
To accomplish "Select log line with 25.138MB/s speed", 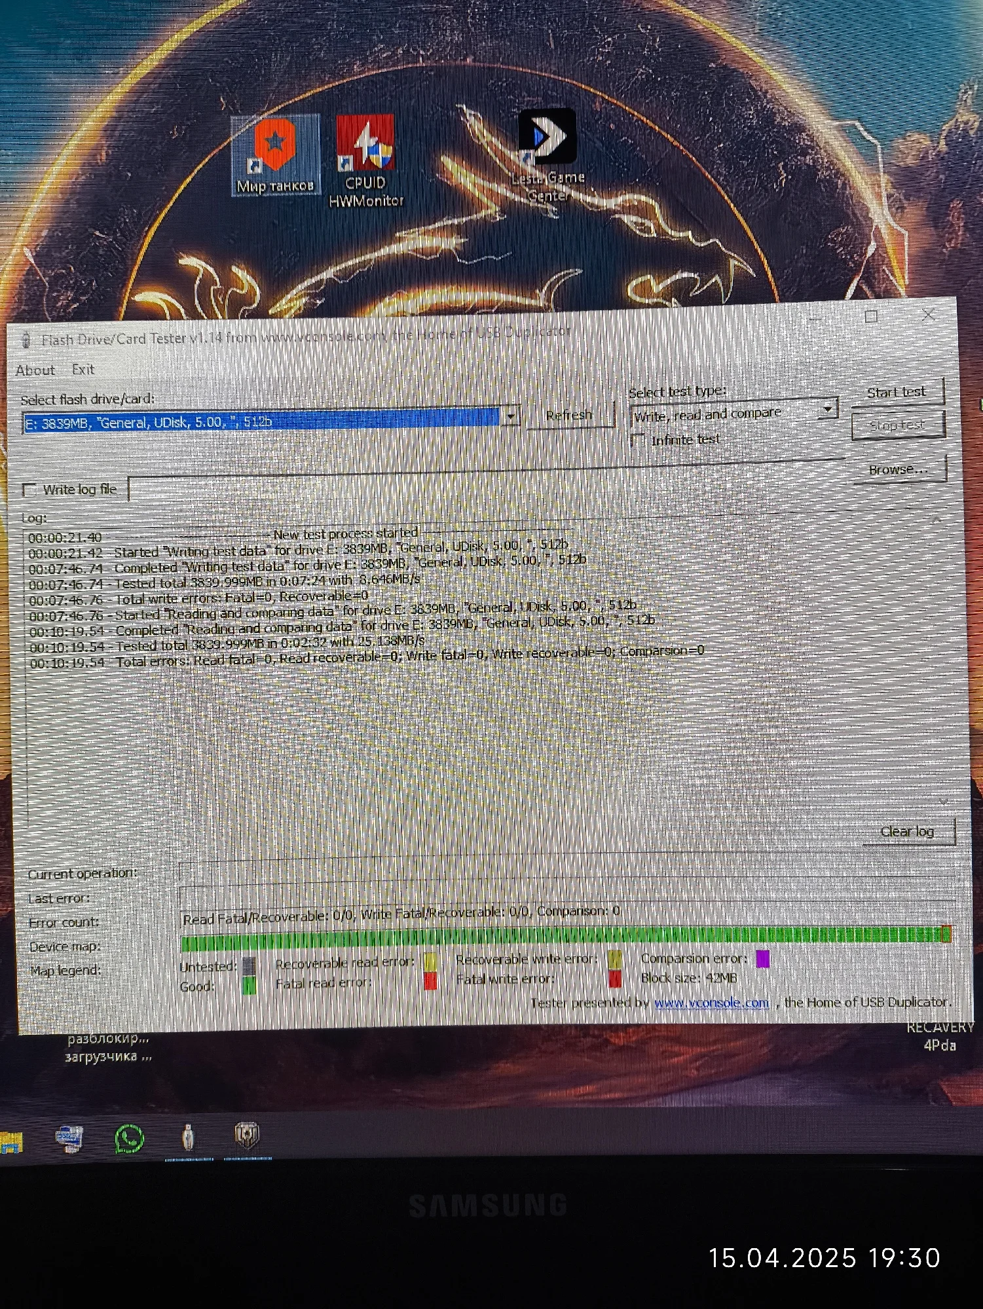I will [227, 644].
